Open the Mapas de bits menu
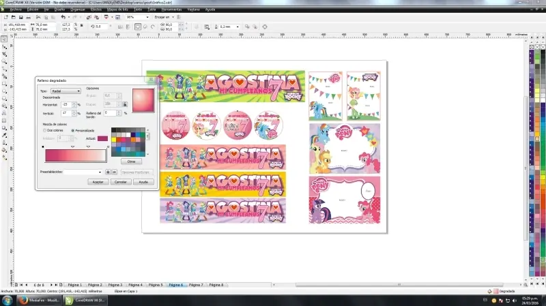 (117, 10)
